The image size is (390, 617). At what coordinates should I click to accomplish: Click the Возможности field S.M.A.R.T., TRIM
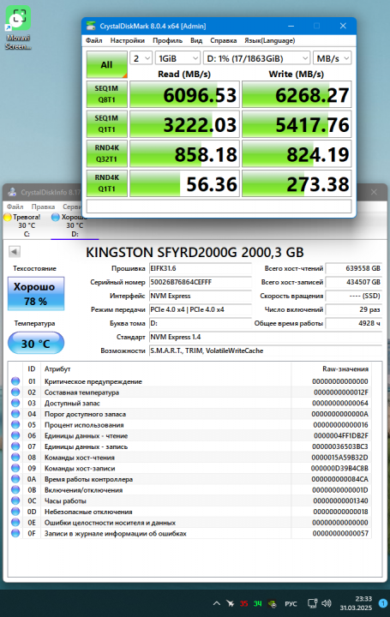[265, 351]
